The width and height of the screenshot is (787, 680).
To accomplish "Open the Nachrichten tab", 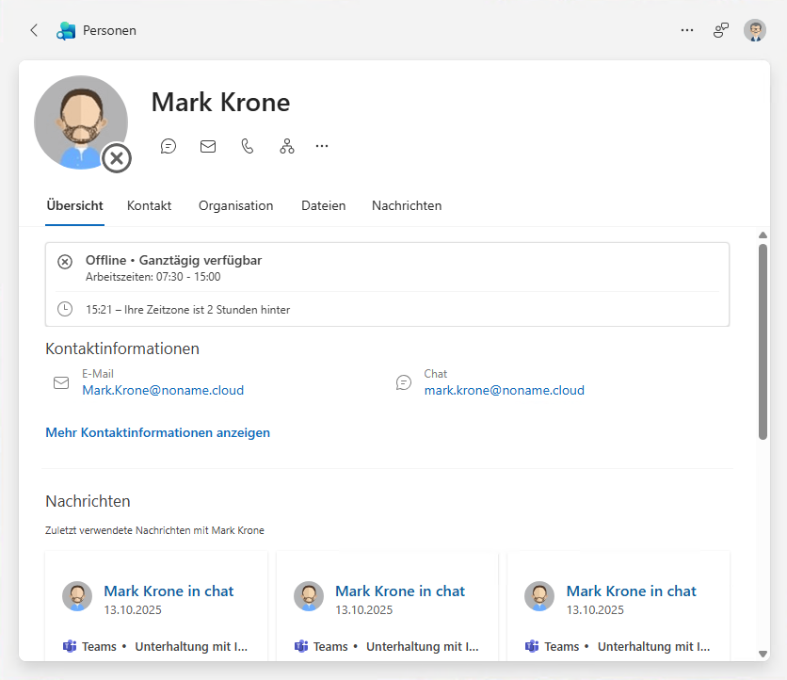I will tap(407, 205).
